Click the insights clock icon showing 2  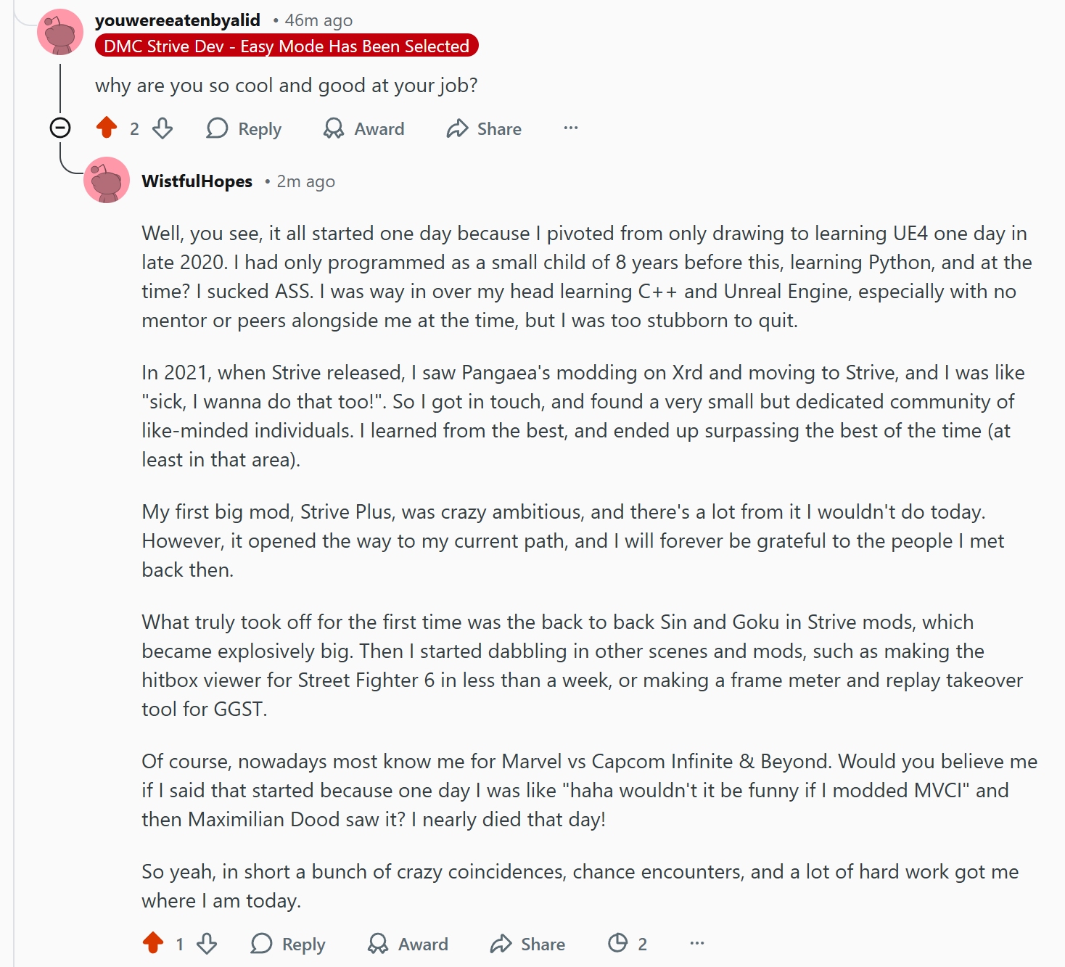(x=618, y=943)
